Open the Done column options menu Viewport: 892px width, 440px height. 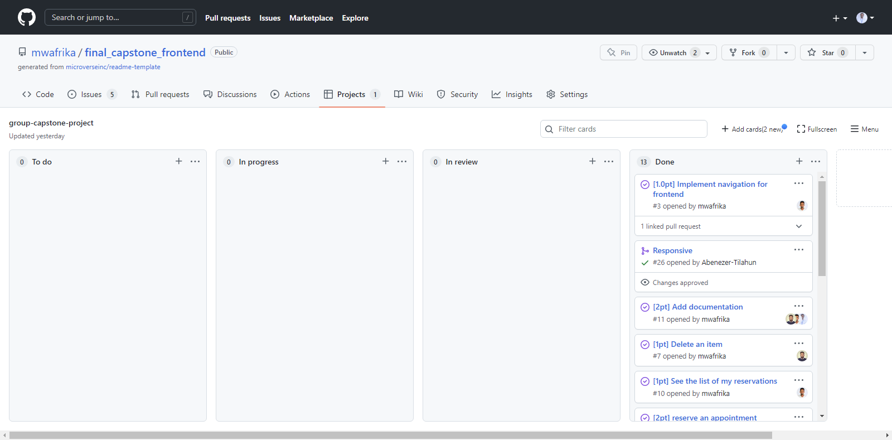816,161
